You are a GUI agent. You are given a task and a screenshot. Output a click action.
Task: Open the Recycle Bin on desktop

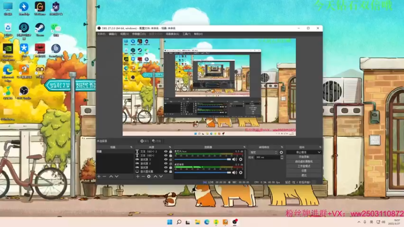8,30
